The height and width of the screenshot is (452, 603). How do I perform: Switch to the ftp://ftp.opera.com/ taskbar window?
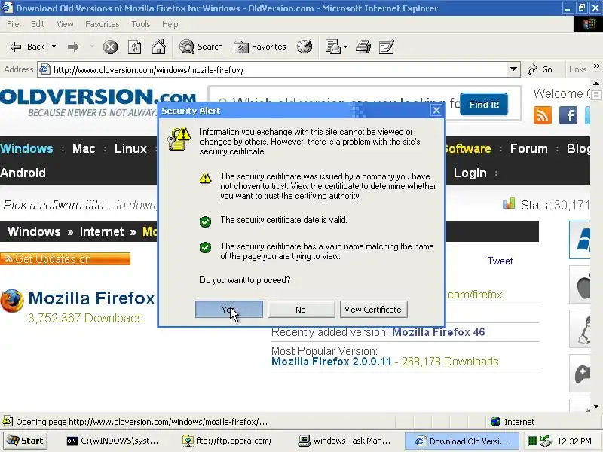[228, 441]
